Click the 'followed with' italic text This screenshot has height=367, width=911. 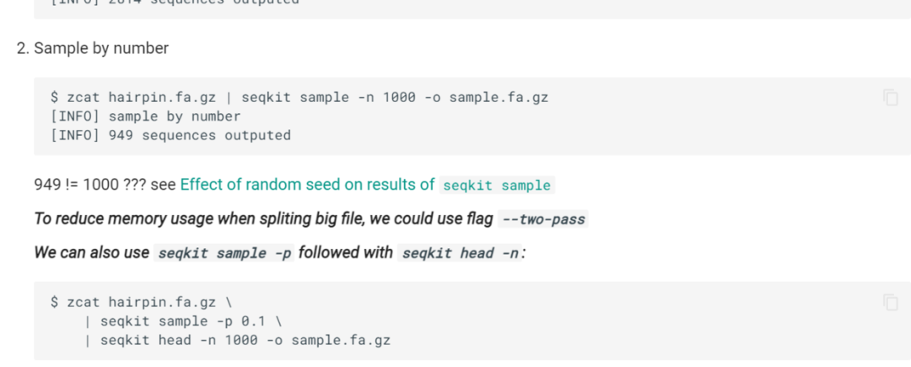pos(345,252)
